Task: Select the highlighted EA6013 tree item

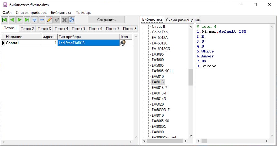Action: coord(158,82)
